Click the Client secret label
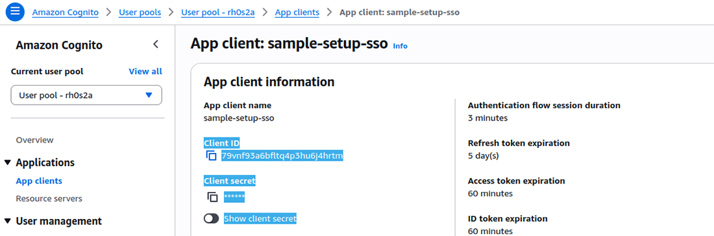714x236 pixels. click(230, 181)
